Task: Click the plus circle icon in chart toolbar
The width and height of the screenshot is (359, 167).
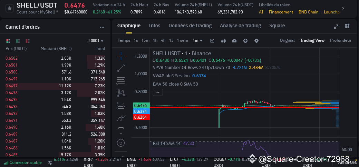Action: [245, 40]
